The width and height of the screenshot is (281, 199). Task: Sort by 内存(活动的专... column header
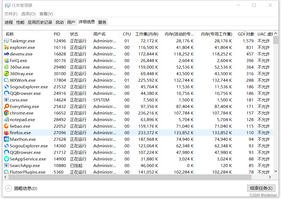coord(178,34)
